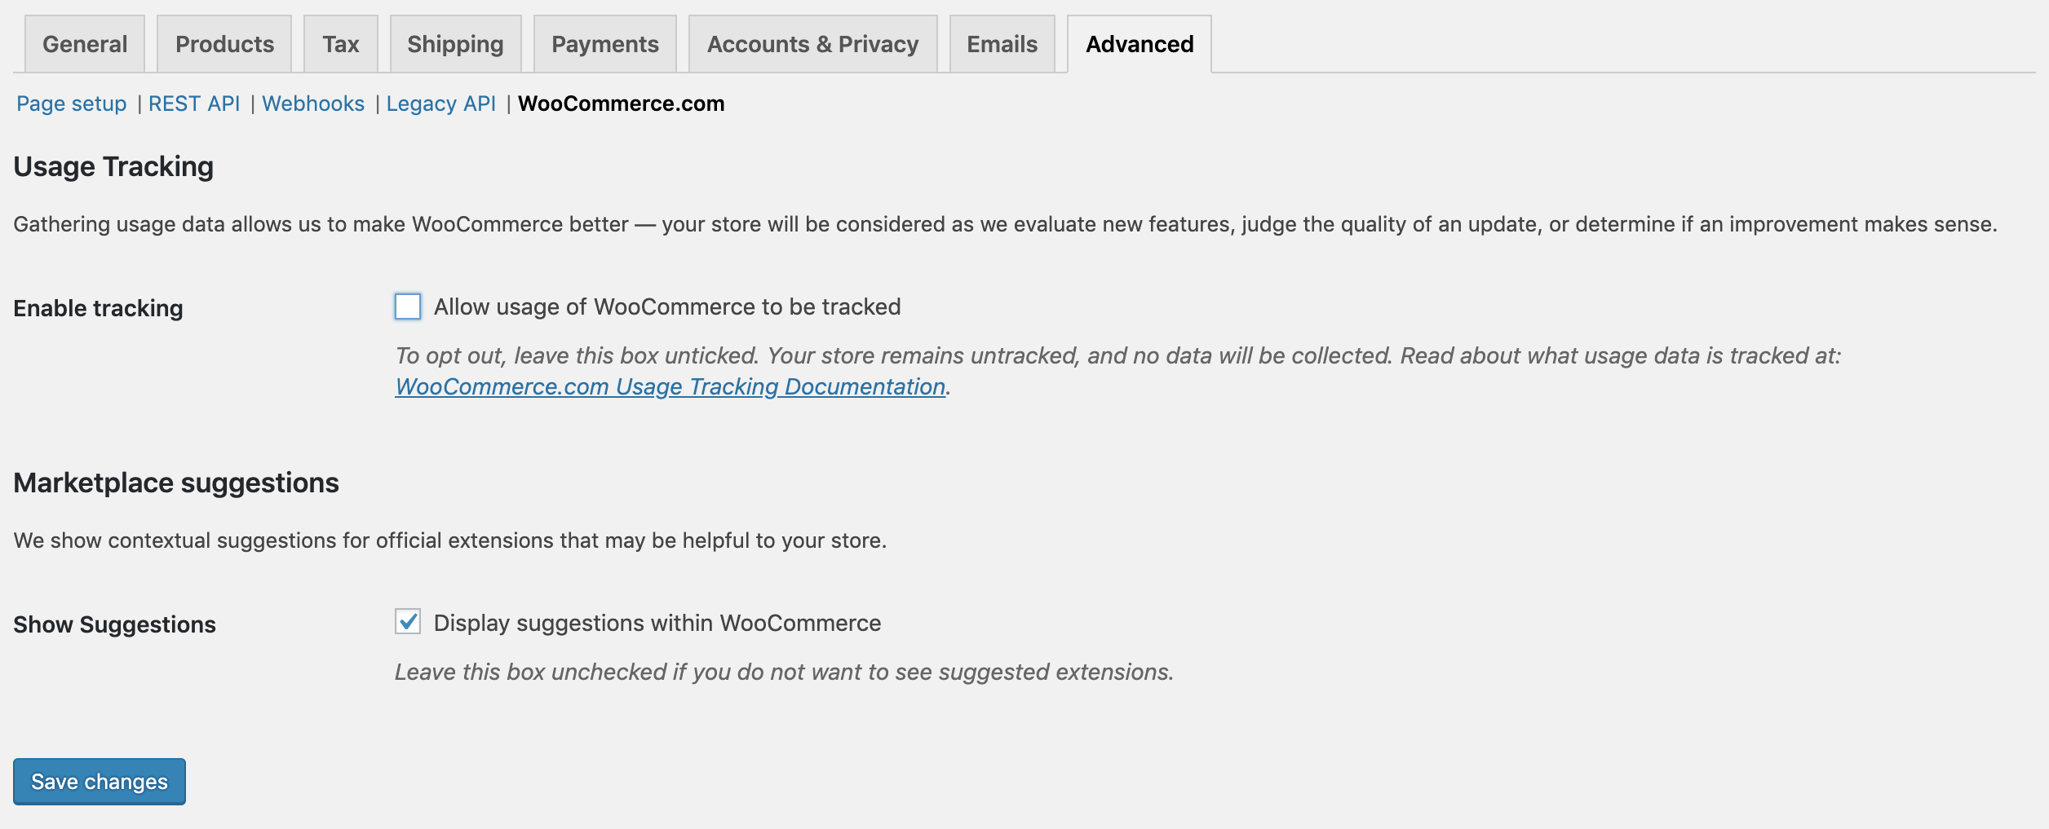Open the Page setup section
This screenshot has width=2049, height=829.
(70, 104)
